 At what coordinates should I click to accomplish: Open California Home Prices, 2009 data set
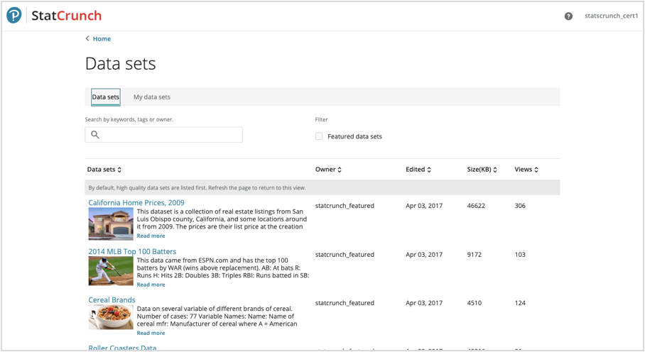tap(136, 203)
